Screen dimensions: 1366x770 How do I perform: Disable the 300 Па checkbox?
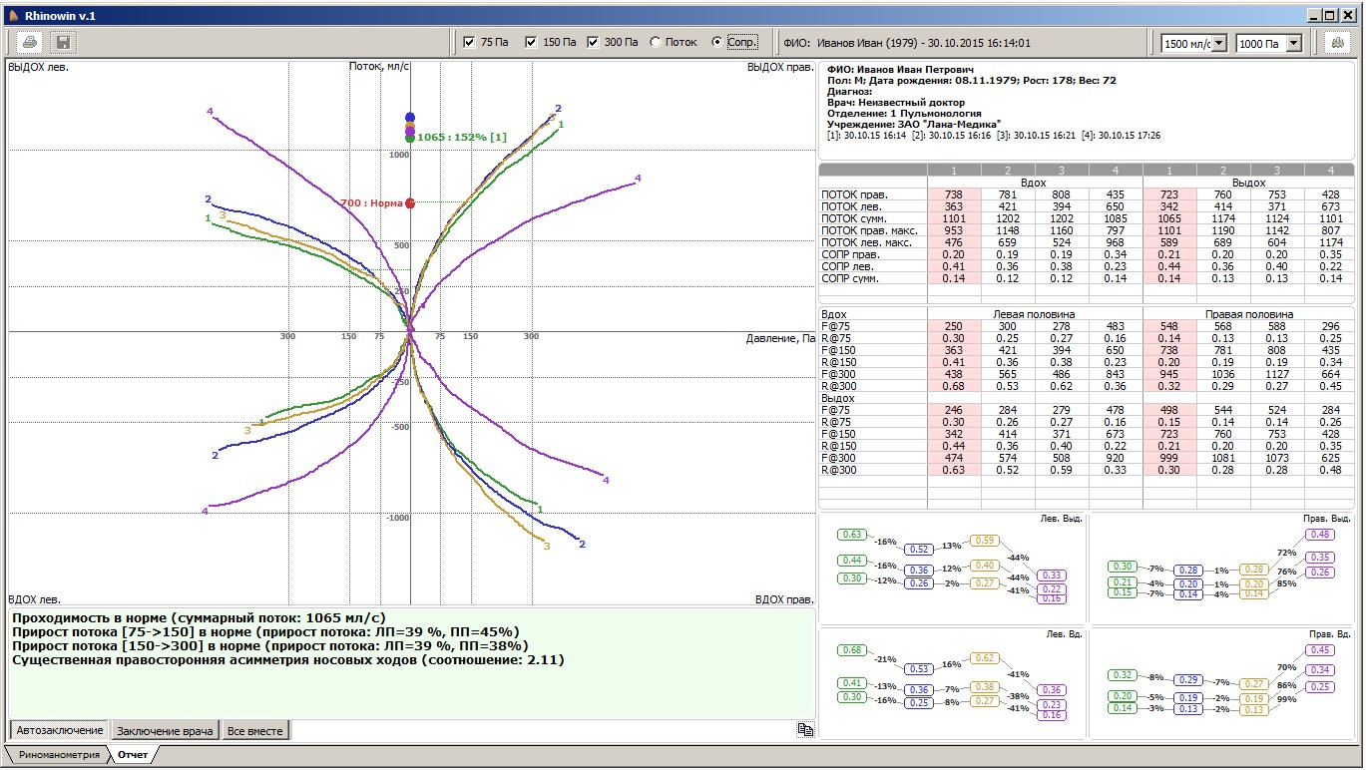(593, 43)
